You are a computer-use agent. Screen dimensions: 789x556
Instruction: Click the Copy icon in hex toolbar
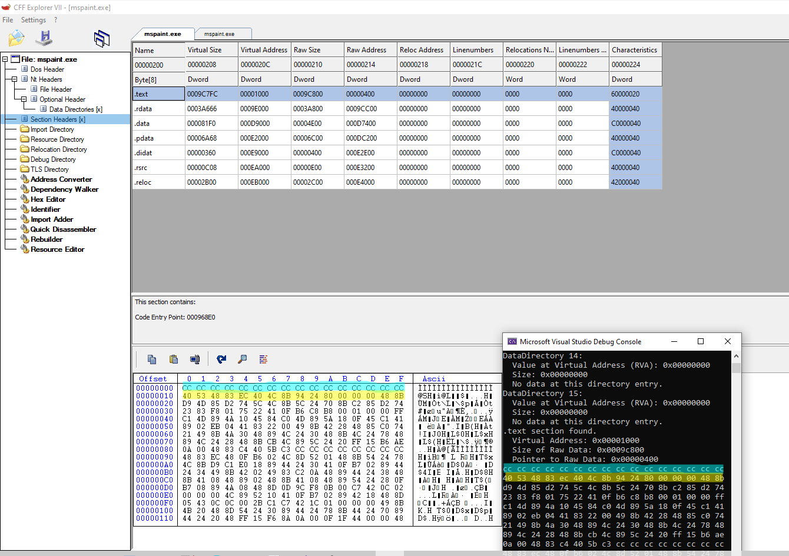click(152, 359)
